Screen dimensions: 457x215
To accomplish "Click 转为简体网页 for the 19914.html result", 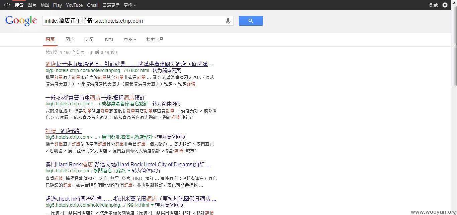I will (x=169, y=205).
